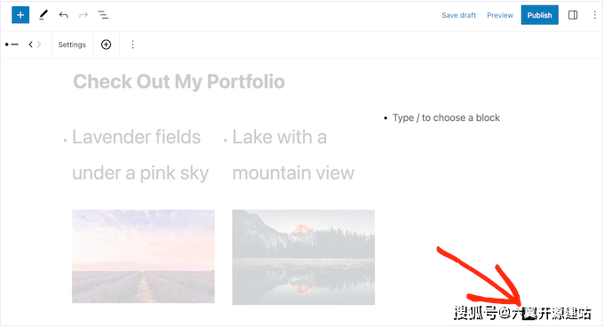The image size is (604, 328).
Task: Open block toolbar more options menu
Action: pos(132,44)
